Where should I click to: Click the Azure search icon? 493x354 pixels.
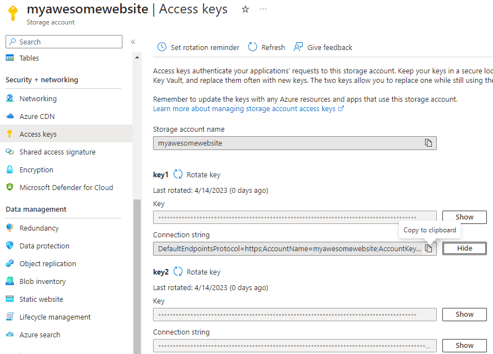[10, 335]
